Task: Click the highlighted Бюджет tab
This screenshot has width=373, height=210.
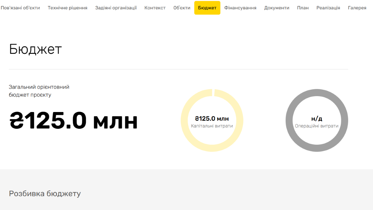Action: [x=207, y=8]
